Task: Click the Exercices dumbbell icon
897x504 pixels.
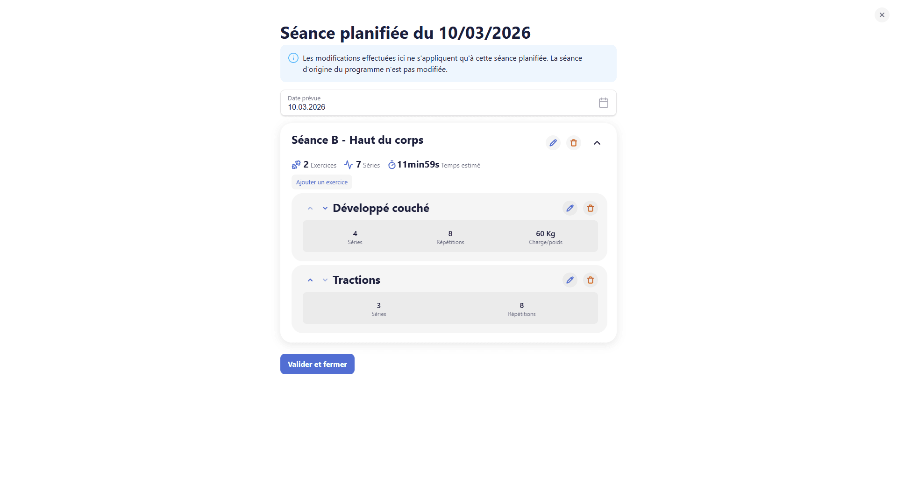Action: click(x=296, y=165)
